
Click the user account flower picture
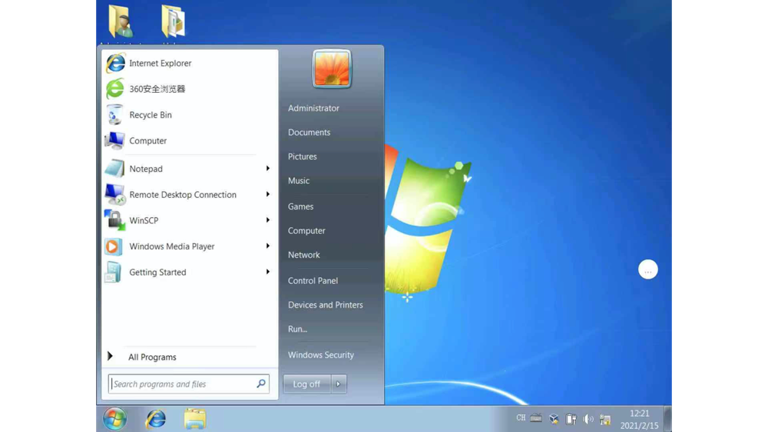pyautogui.click(x=332, y=69)
